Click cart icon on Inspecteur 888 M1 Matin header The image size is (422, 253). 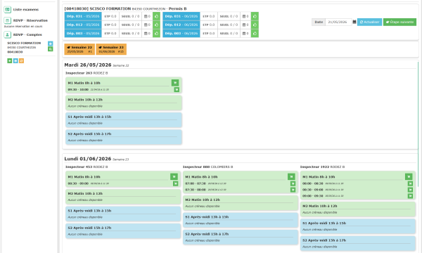[291, 176]
